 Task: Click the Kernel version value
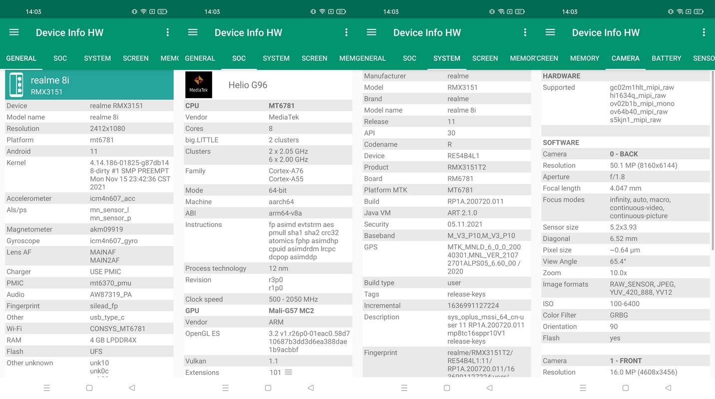tap(130, 175)
